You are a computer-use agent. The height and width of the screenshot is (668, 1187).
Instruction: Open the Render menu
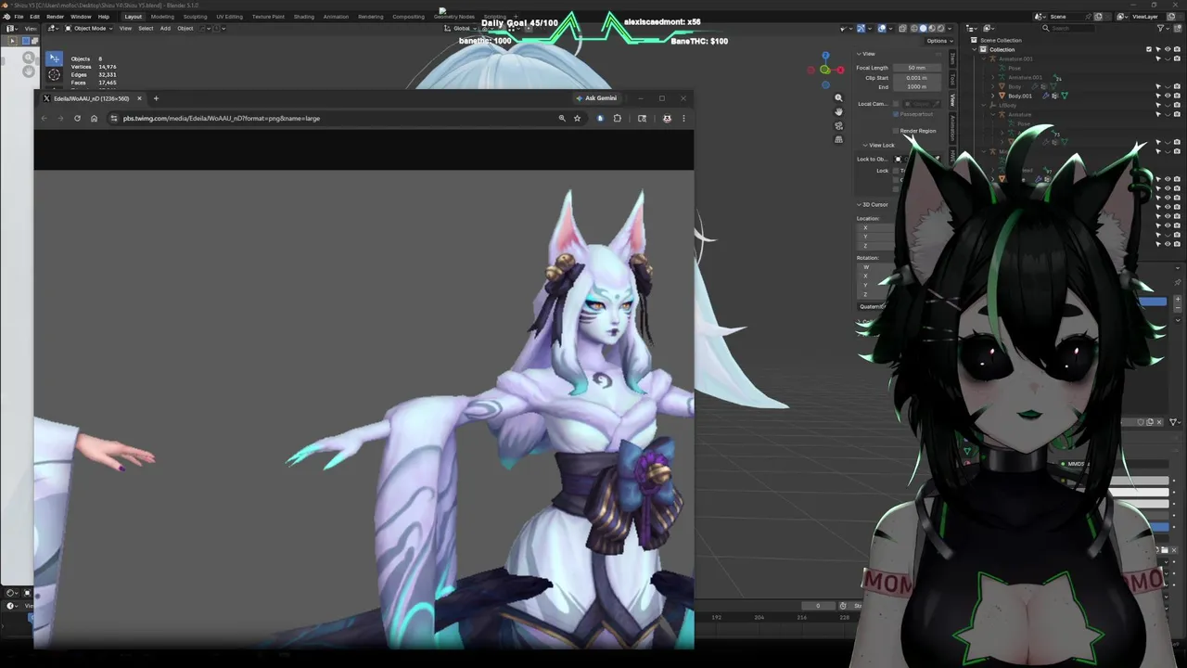coord(55,17)
